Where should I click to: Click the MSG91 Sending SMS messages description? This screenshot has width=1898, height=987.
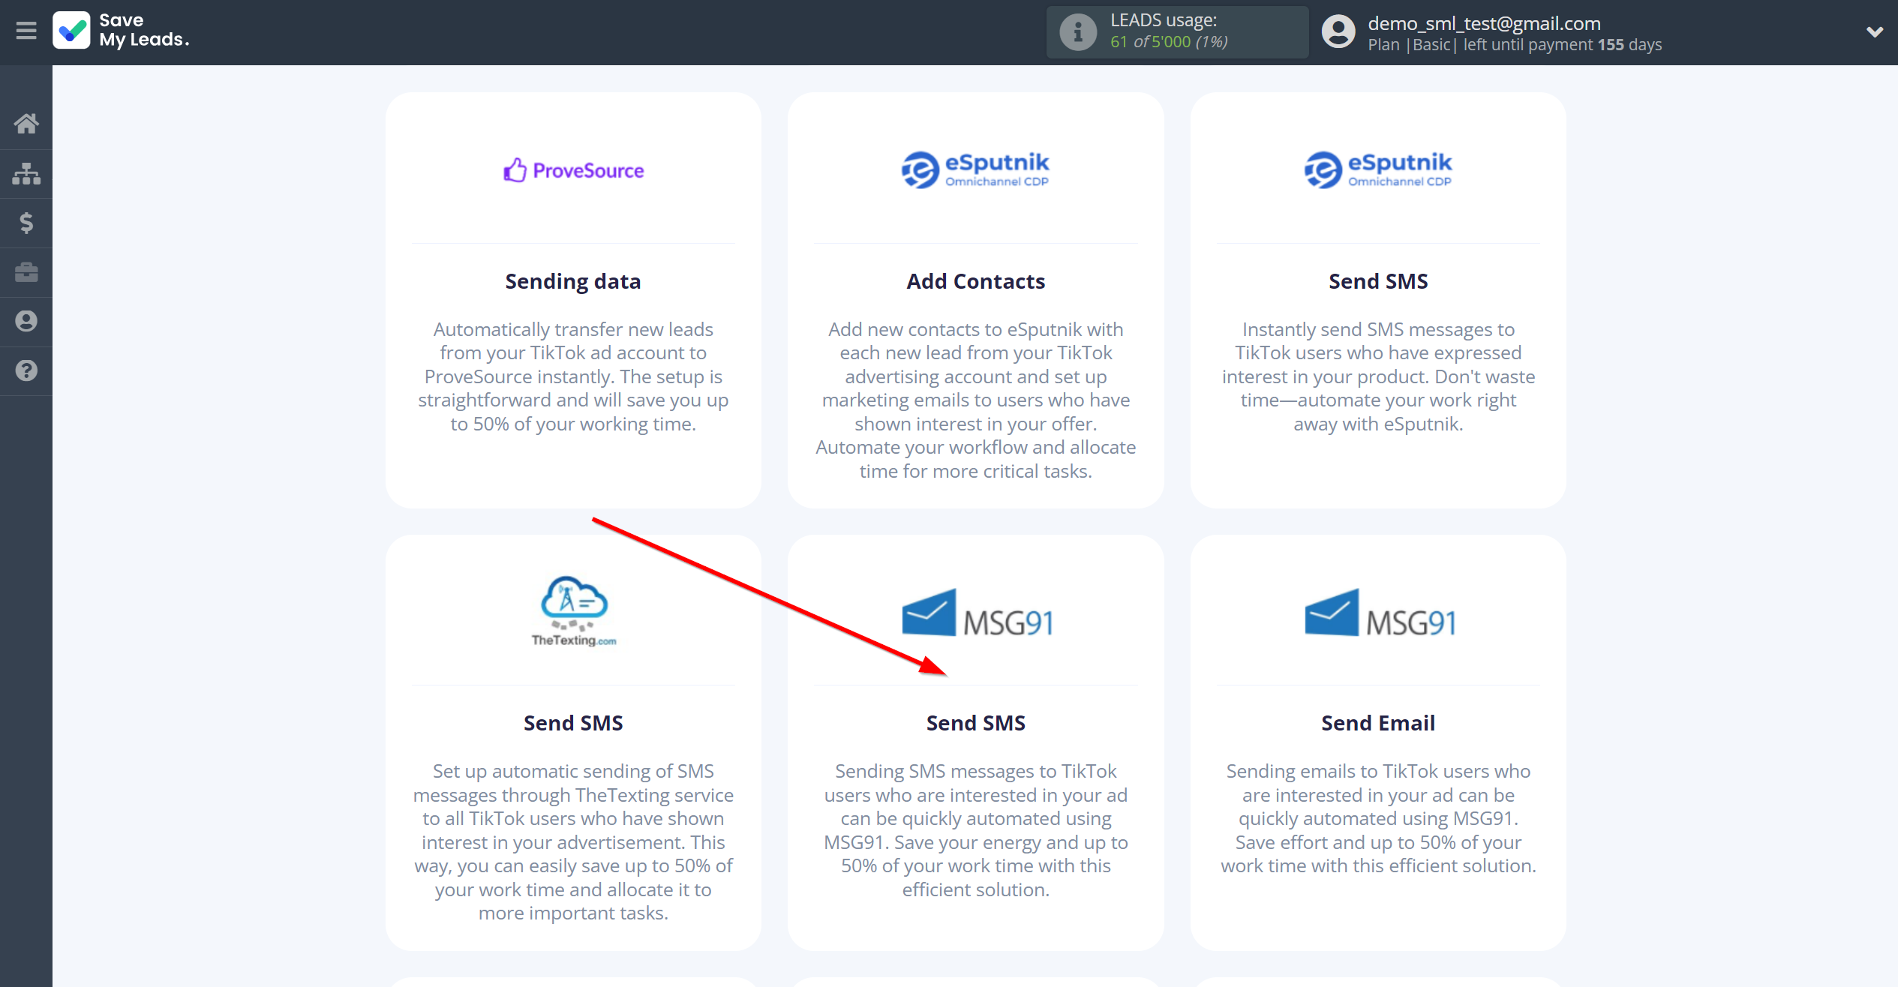(x=975, y=830)
